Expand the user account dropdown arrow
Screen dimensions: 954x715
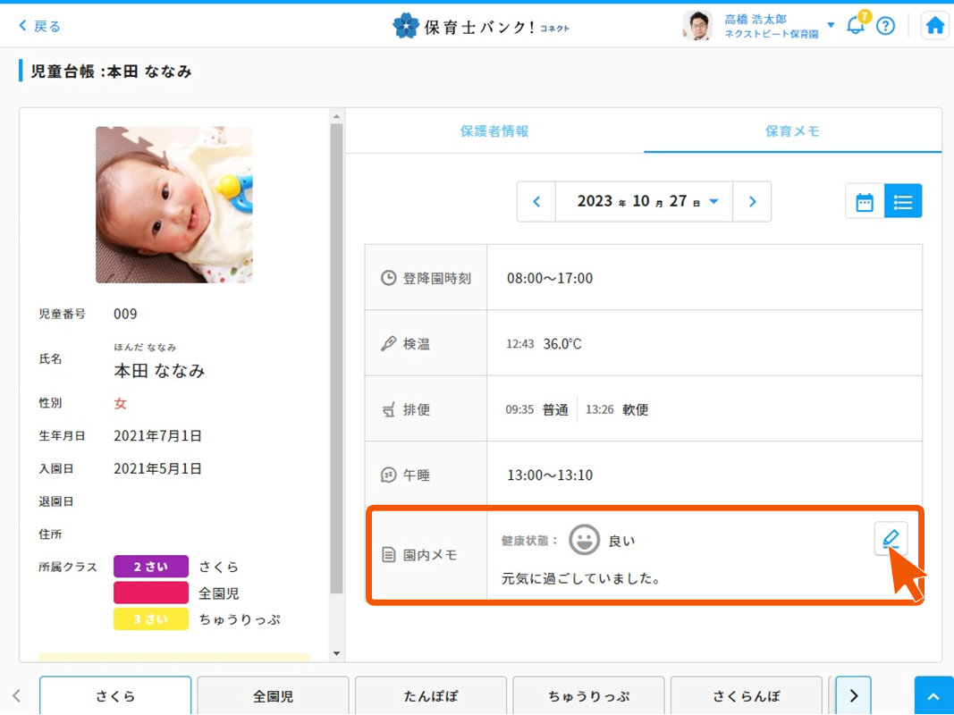pyautogui.click(x=831, y=25)
